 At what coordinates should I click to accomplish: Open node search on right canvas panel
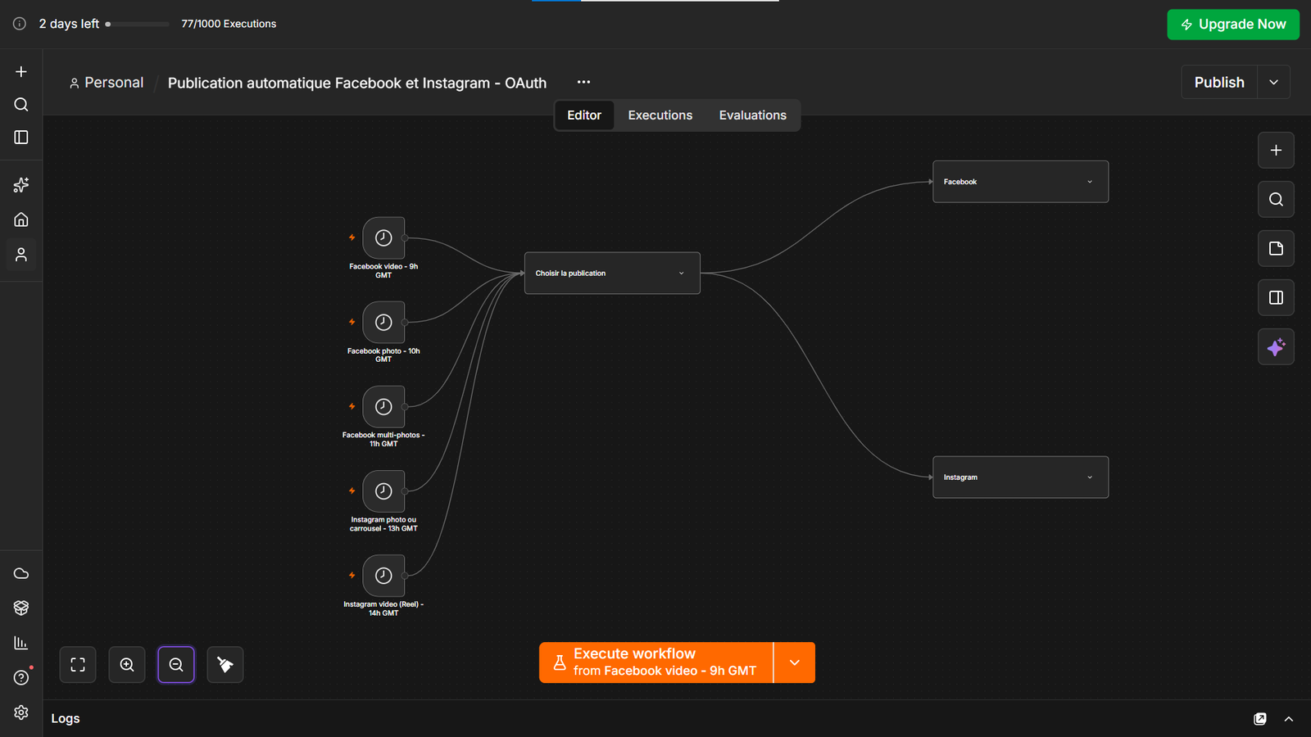(1276, 199)
